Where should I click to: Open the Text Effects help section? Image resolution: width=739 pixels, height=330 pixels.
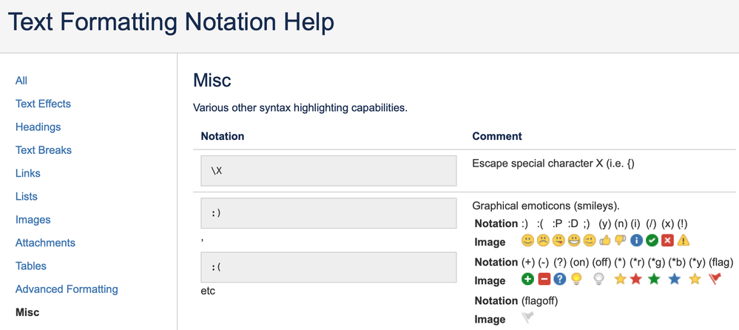tap(43, 104)
